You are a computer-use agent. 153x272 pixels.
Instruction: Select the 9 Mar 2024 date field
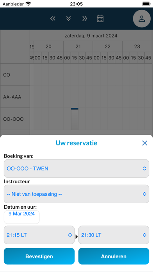point(21,217)
